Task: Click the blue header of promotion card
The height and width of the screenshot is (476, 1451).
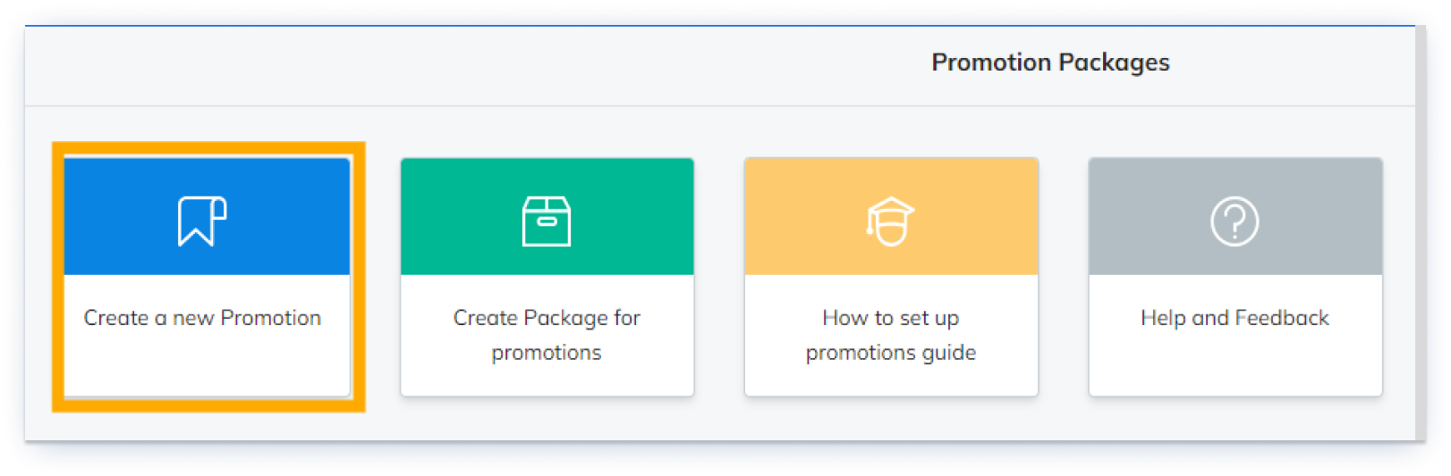Action: (207, 216)
